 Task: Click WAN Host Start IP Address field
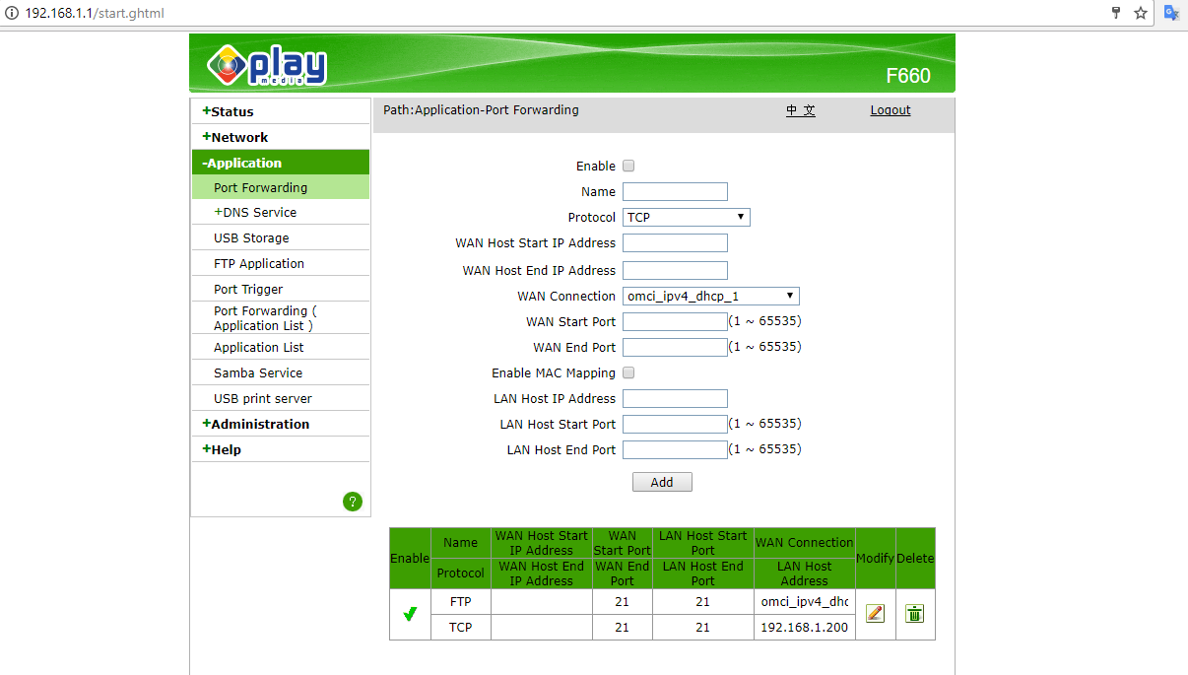675,243
